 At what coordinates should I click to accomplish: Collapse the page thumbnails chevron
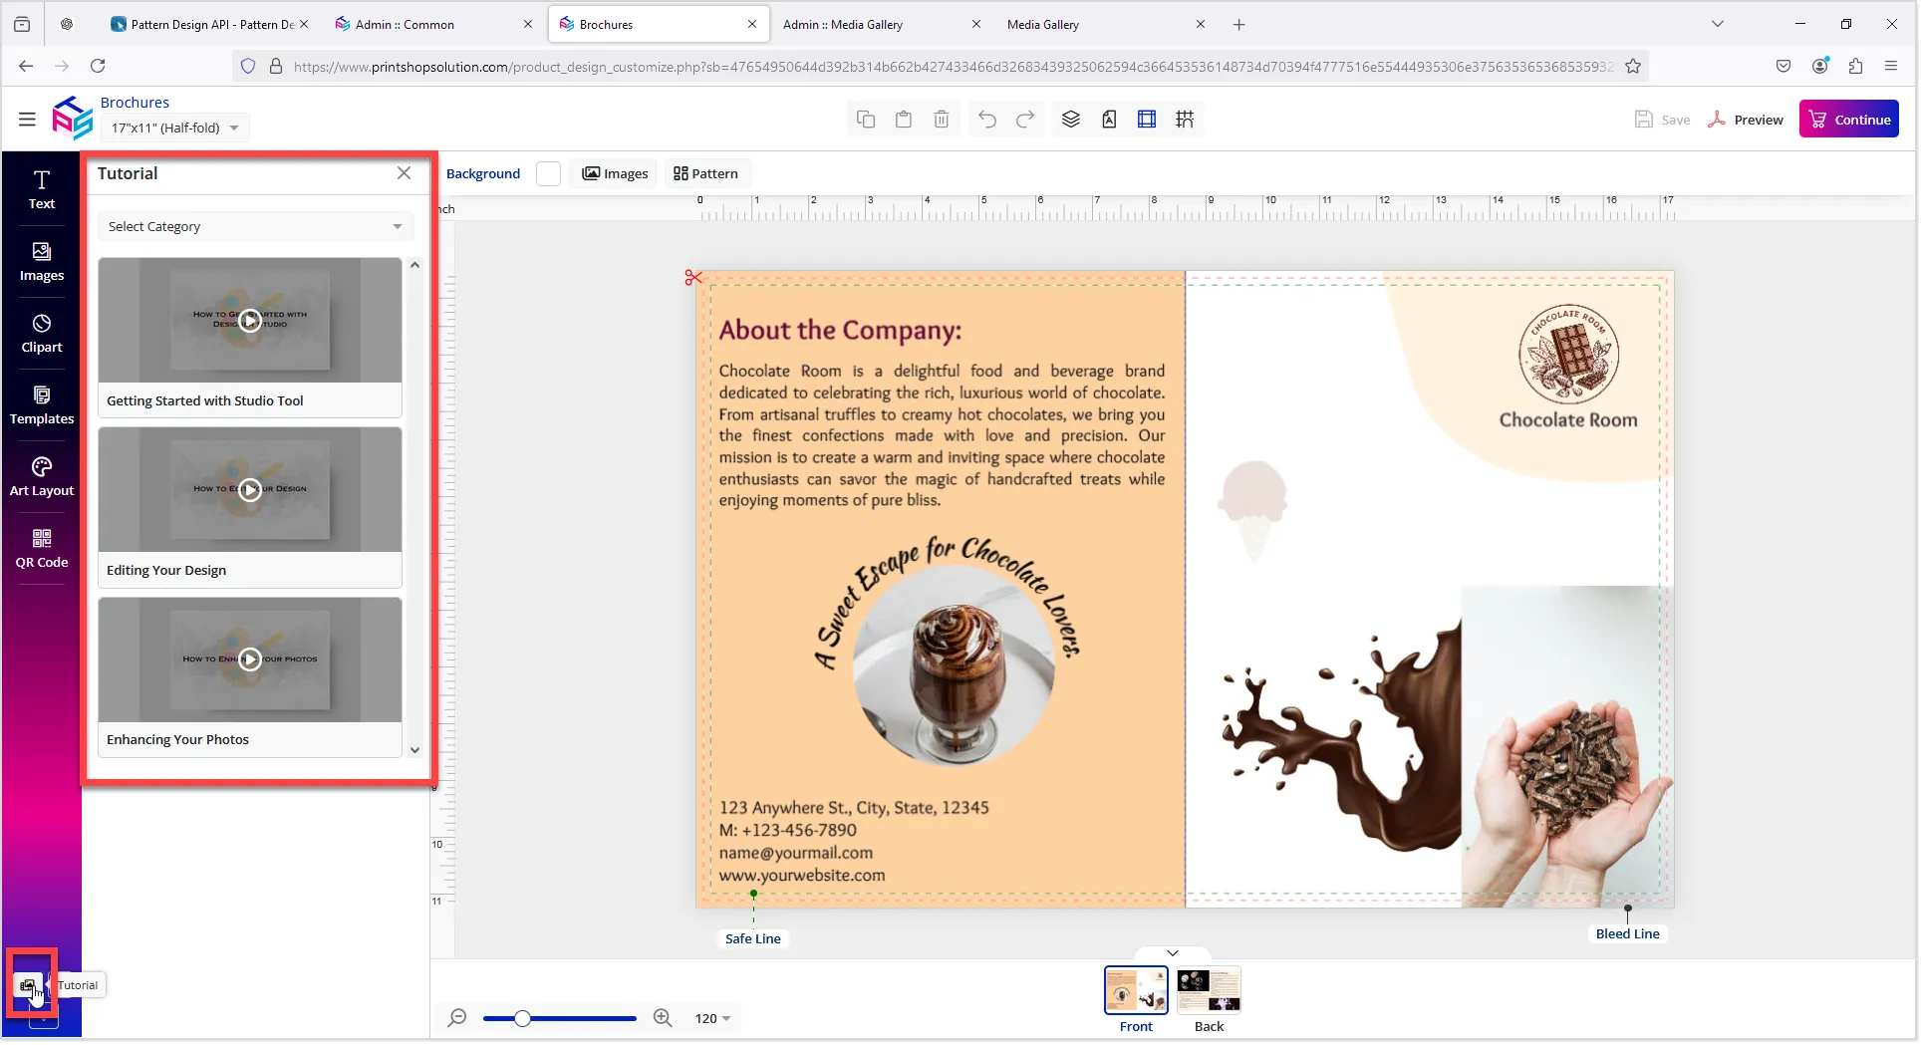point(1173,953)
